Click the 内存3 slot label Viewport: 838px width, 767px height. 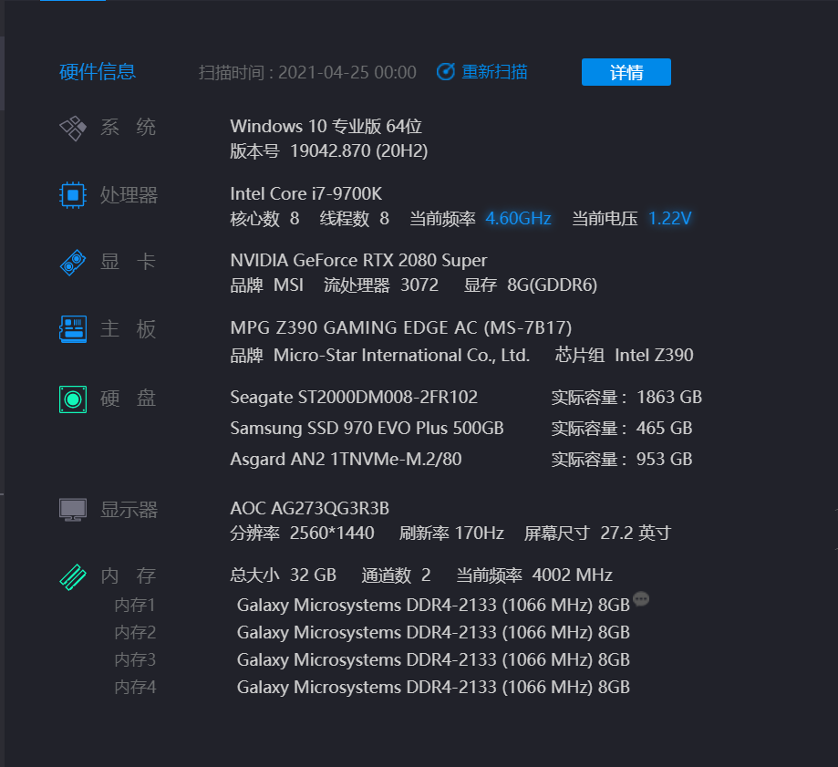tap(135, 659)
